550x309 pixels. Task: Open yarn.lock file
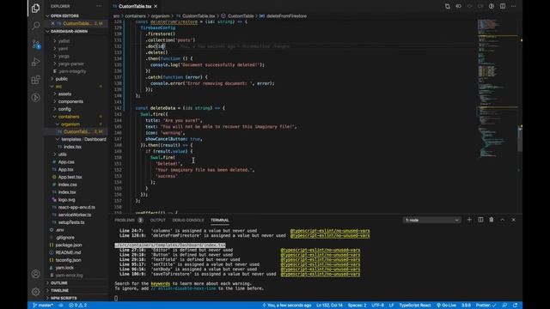pyautogui.click(x=64, y=268)
